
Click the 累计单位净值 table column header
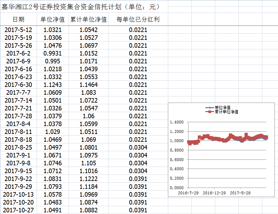pos(89,20)
